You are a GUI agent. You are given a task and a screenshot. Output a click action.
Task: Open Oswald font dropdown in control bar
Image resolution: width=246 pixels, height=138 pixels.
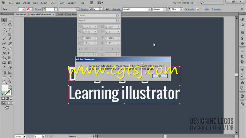[149, 9]
